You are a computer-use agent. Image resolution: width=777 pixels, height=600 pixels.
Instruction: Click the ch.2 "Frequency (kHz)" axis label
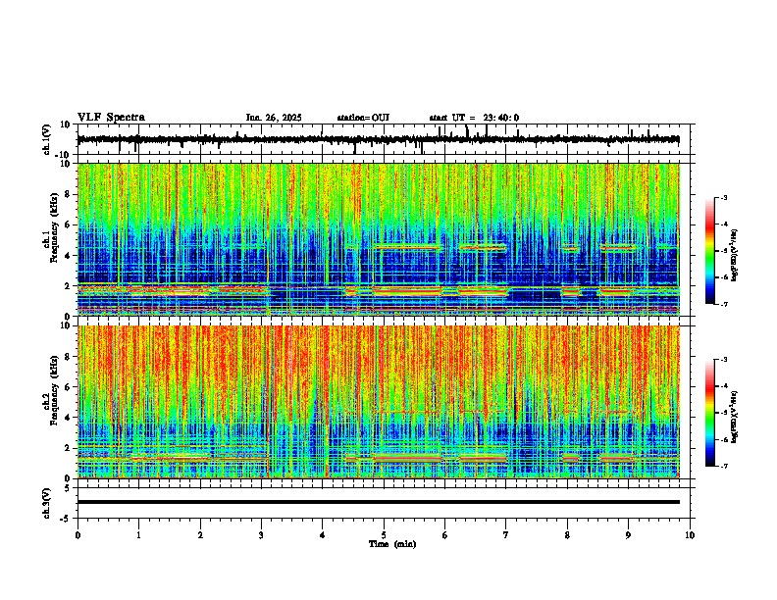pyautogui.click(x=54, y=390)
